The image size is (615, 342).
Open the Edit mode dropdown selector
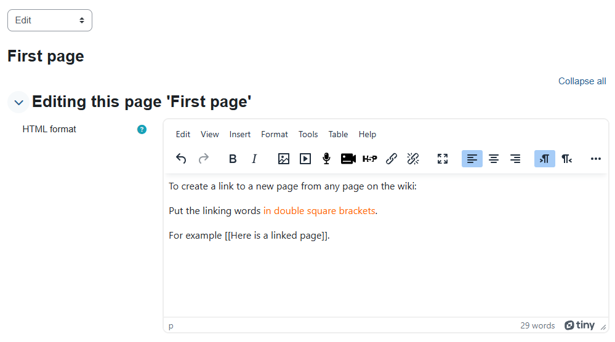pos(50,20)
